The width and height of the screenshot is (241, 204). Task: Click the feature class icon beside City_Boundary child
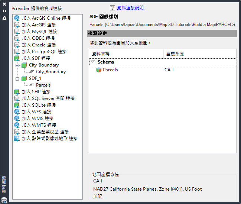point(31,72)
